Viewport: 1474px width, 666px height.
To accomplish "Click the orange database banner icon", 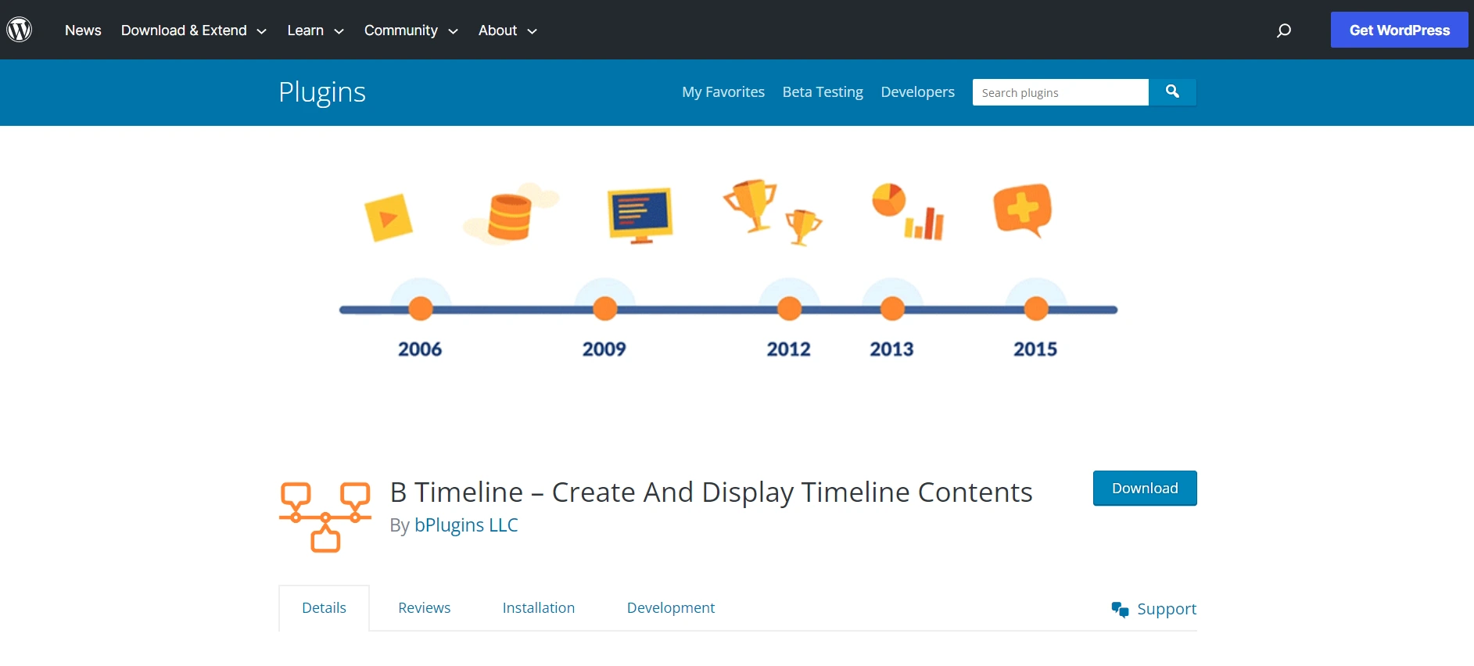I will pos(510,217).
